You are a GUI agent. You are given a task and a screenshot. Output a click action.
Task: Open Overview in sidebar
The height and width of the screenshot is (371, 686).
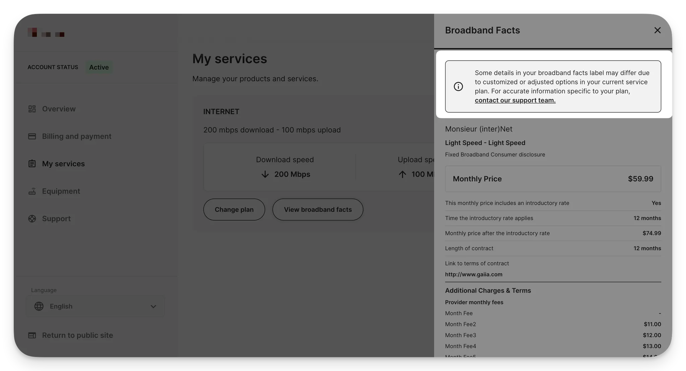click(x=59, y=109)
